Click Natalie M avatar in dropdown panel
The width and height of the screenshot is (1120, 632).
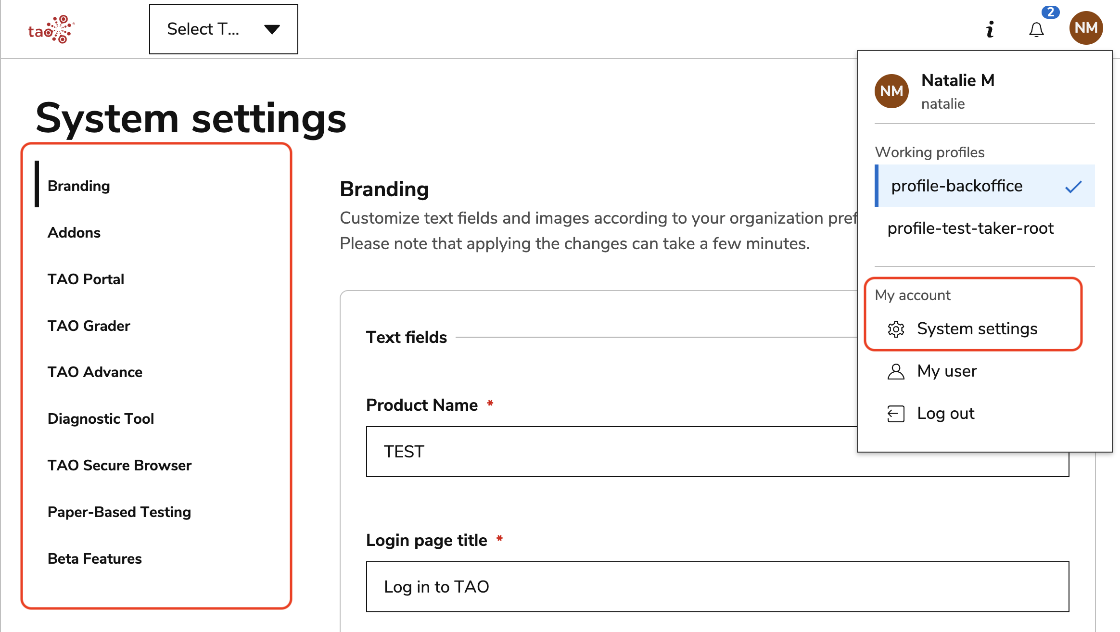tap(891, 91)
